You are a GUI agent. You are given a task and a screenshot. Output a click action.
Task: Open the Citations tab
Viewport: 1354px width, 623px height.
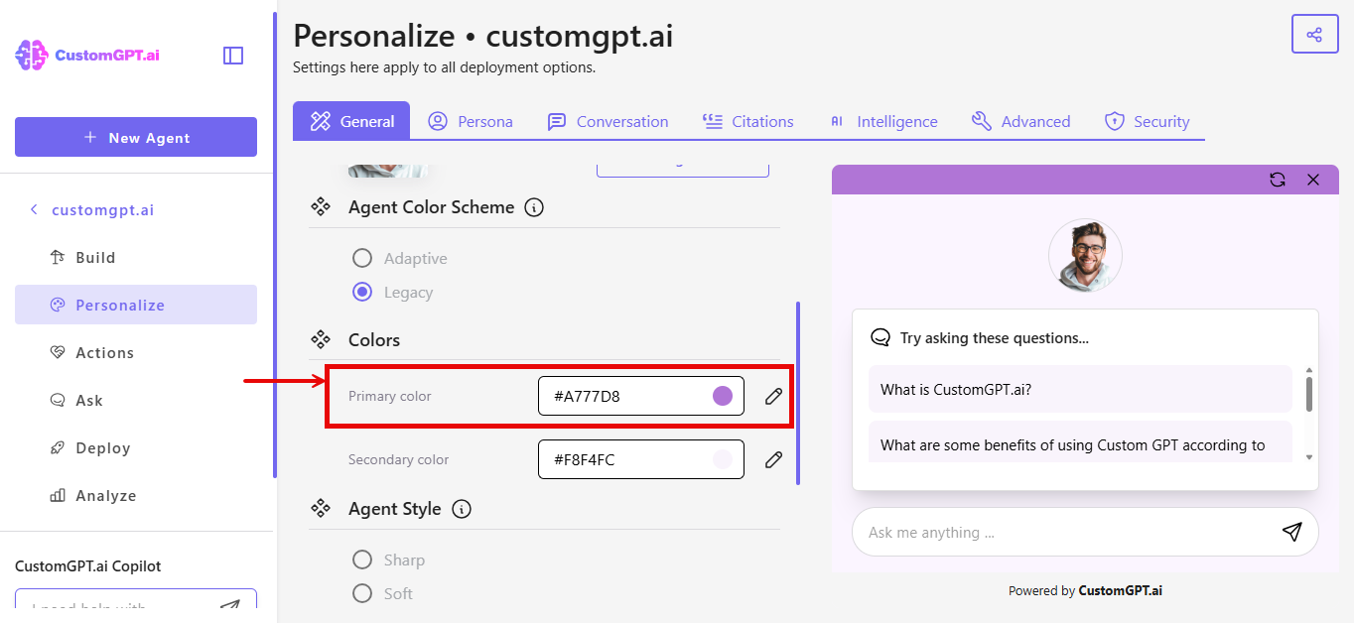[x=747, y=121]
